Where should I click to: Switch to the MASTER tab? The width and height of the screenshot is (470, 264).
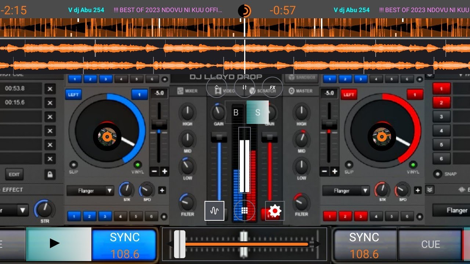301,91
